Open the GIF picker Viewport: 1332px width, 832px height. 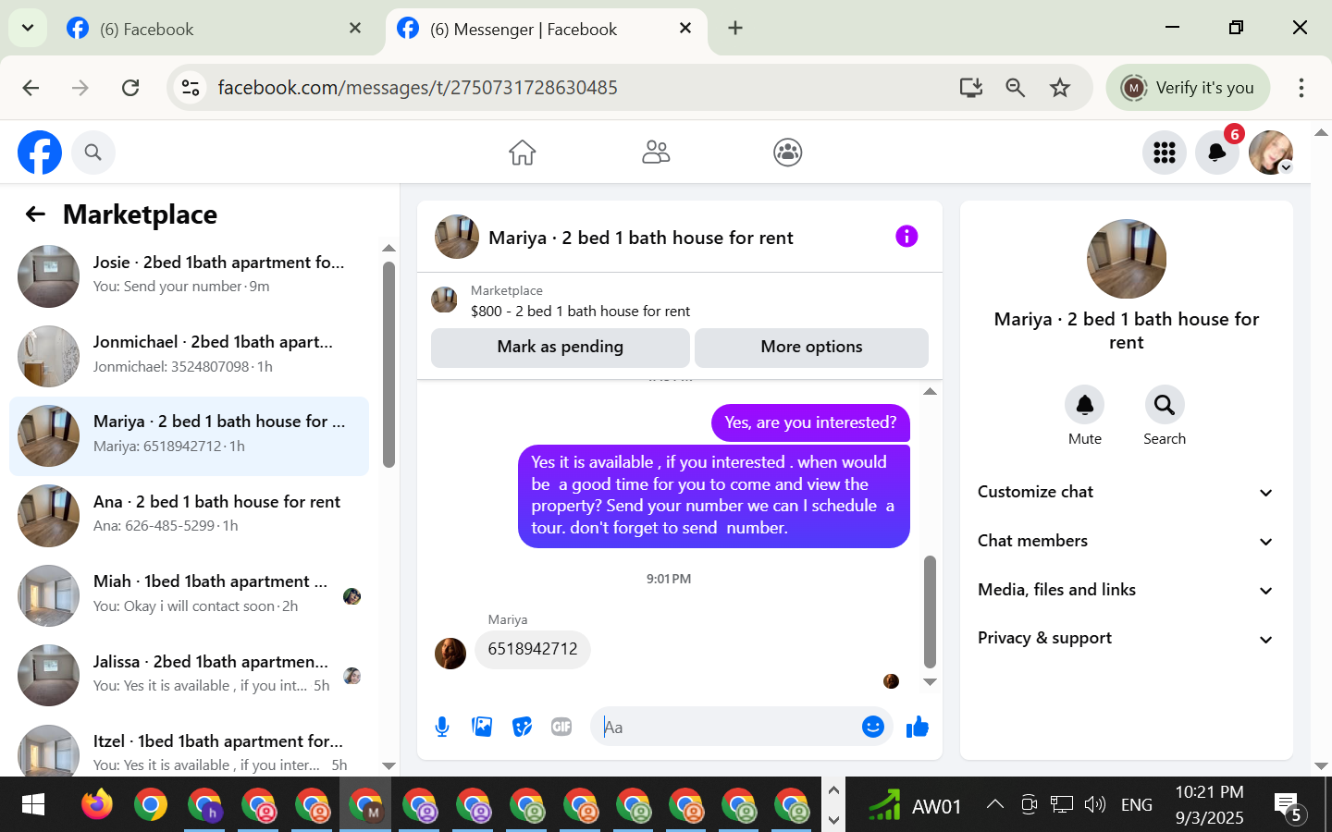click(561, 728)
